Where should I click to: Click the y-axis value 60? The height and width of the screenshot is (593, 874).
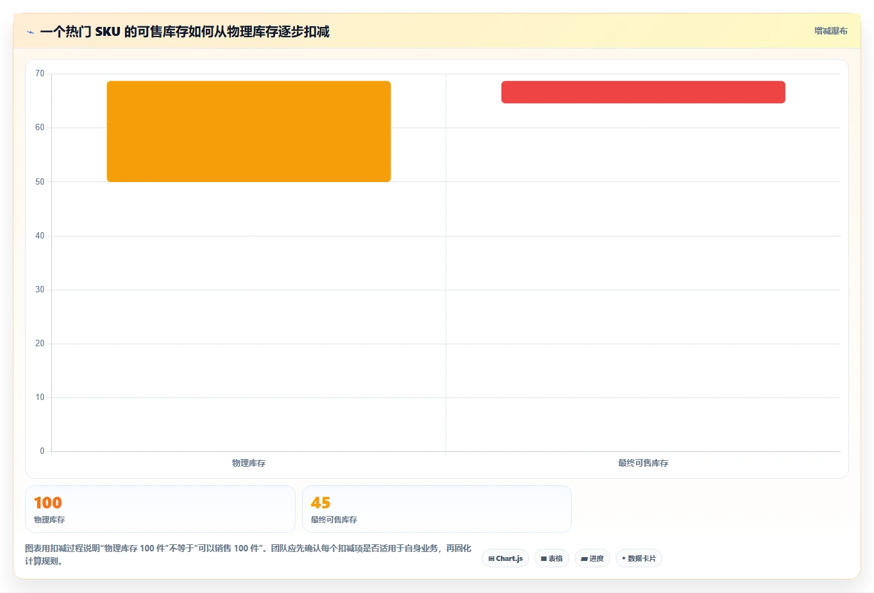click(x=40, y=128)
